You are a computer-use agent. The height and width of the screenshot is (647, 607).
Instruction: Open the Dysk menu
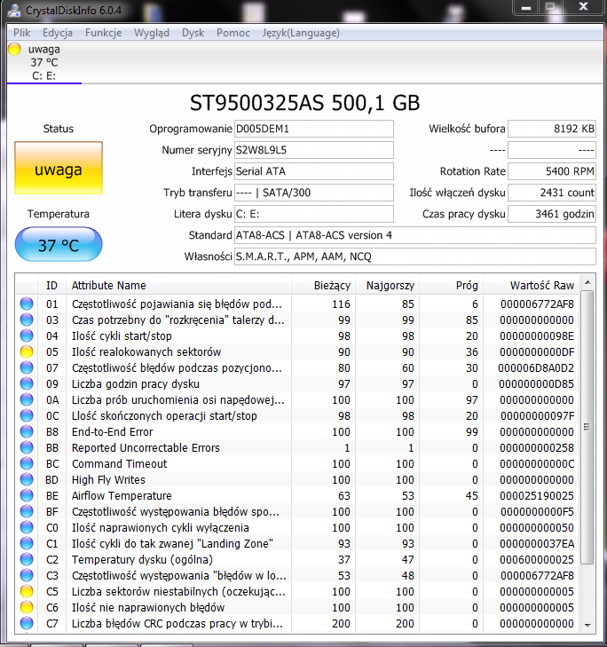(x=193, y=33)
